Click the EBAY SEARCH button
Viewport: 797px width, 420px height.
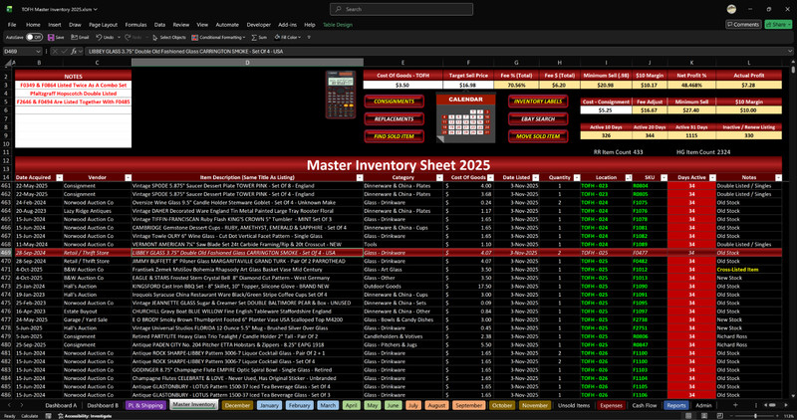coord(538,118)
